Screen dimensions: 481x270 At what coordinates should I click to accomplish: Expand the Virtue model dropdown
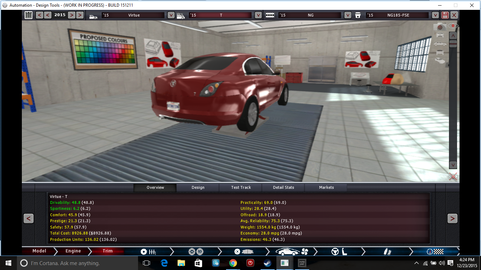171,15
